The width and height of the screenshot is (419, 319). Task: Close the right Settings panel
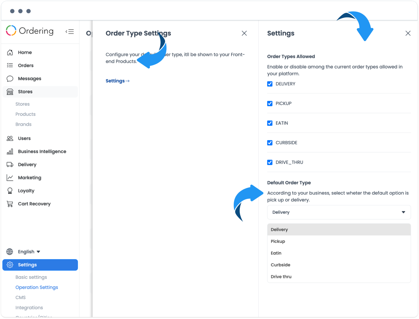(408, 33)
